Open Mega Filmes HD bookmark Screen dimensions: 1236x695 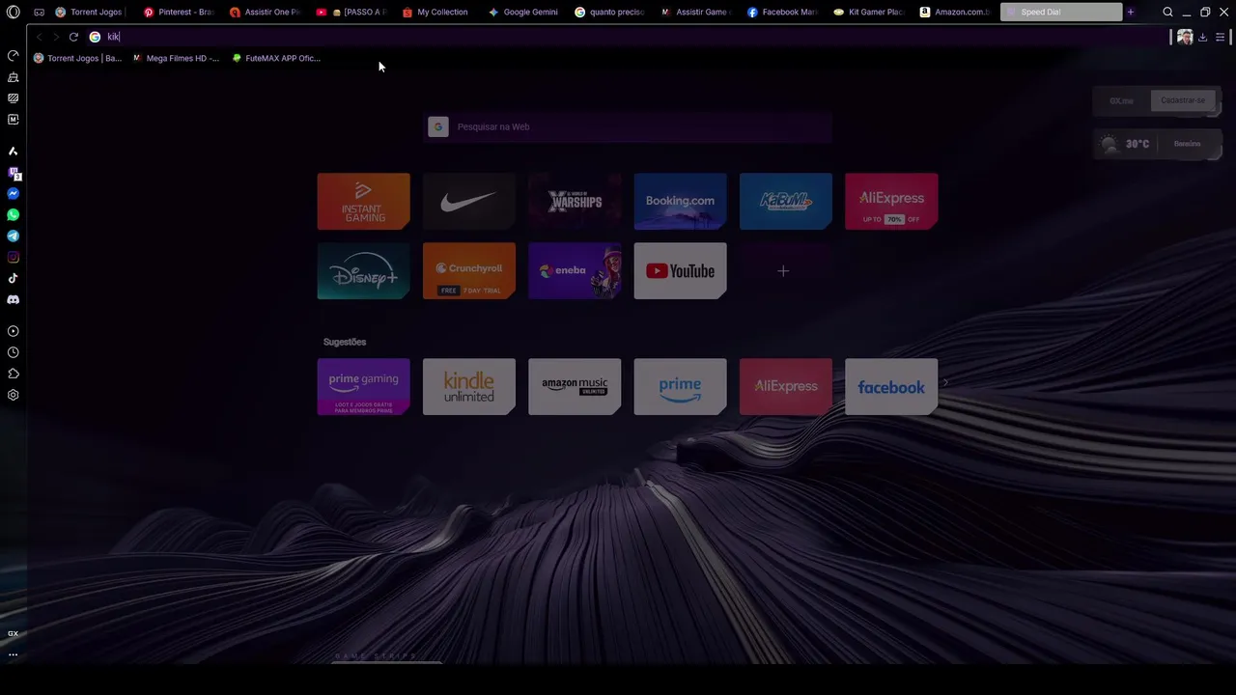176,58
